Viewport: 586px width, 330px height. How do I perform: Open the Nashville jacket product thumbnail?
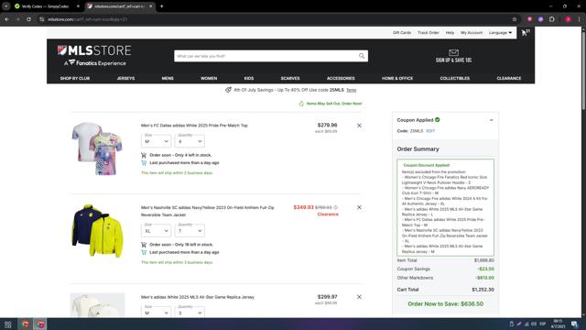tap(97, 230)
